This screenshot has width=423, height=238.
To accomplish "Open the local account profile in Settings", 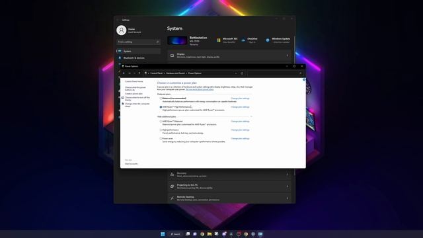I will click(x=130, y=30).
